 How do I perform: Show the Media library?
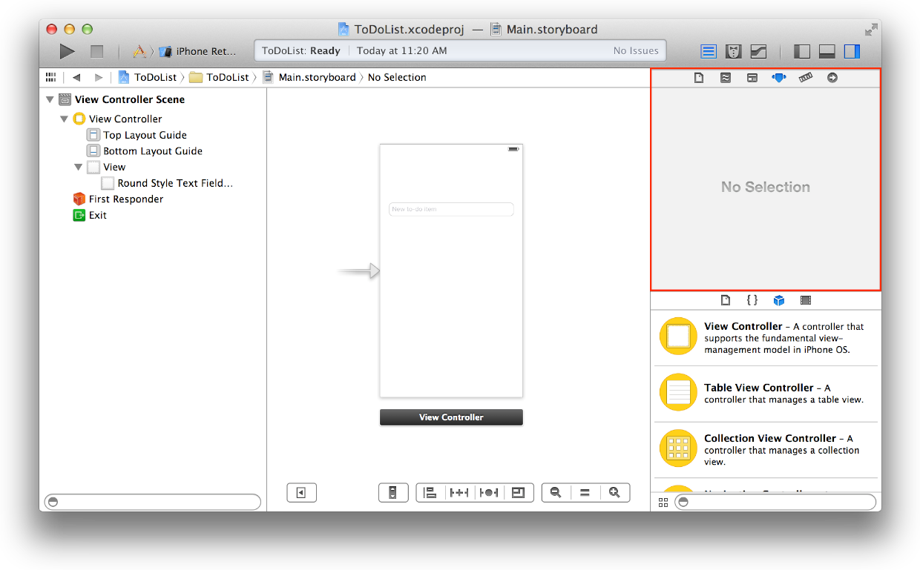[806, 300]
